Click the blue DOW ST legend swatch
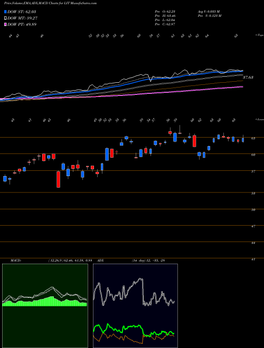Image resolution: width=264 pixels, height=348 pixels. pos(5,12)
